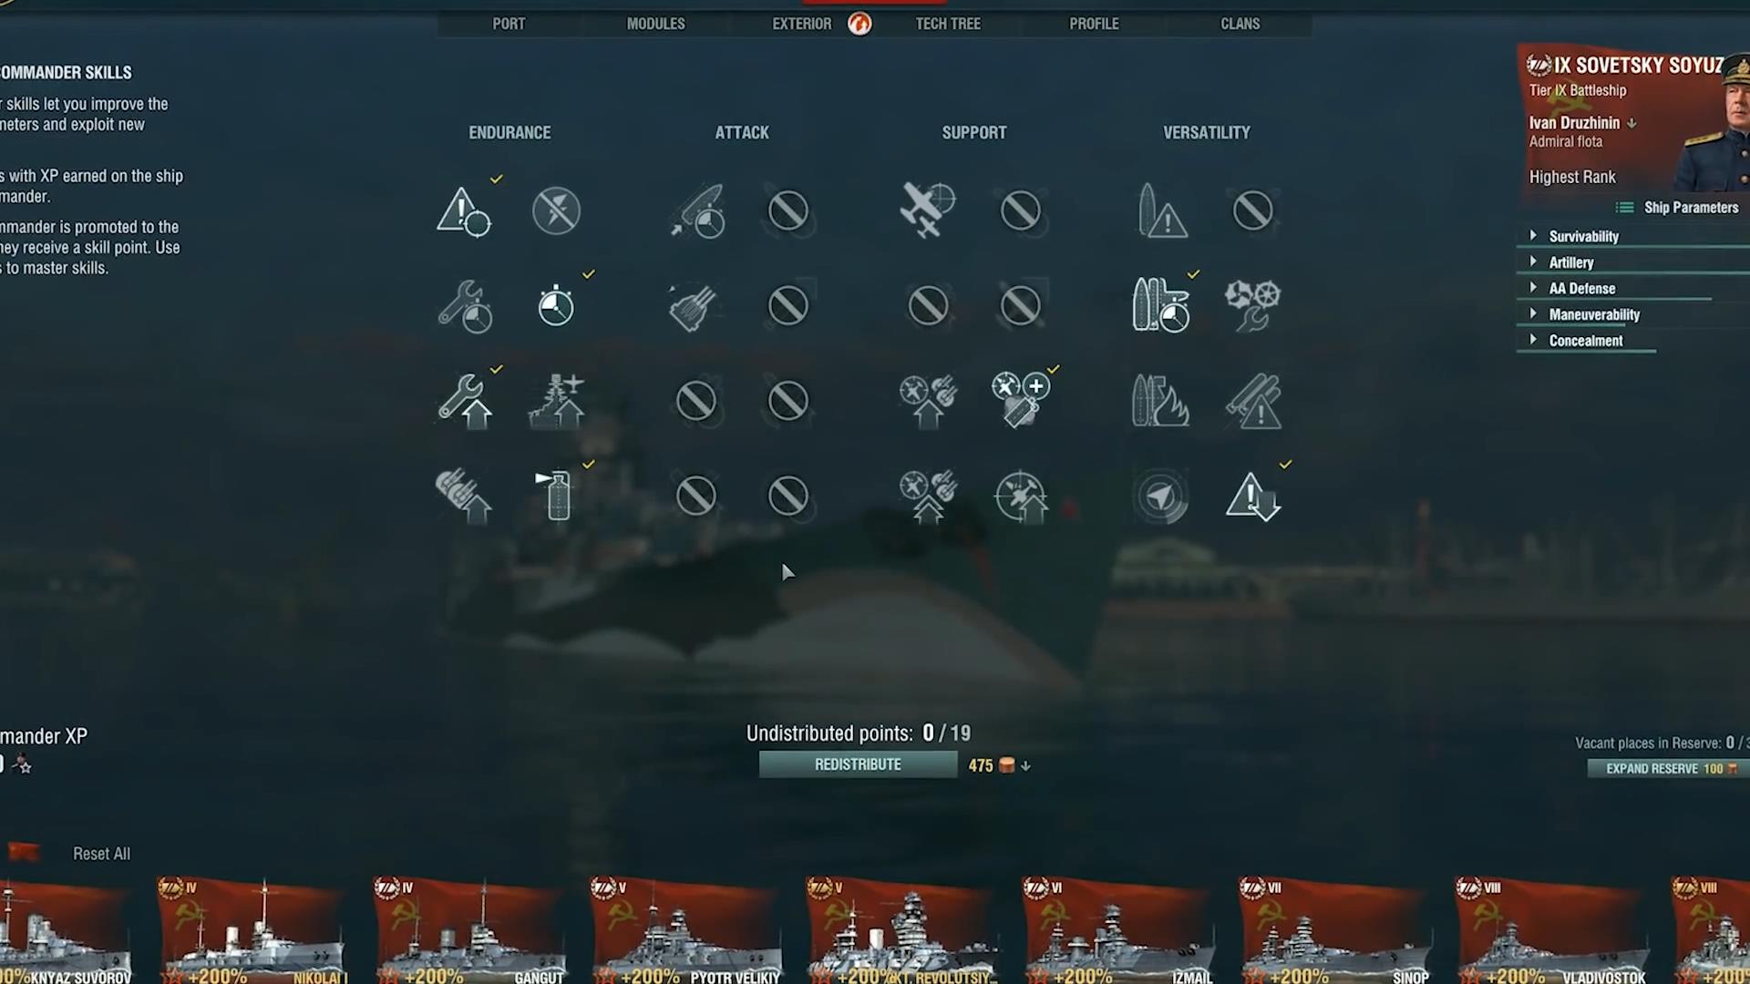This screenshot has width=1750, height=984.
Task: Select the stopwatch skill in Endurance column
Action: (x=556, y=305)
